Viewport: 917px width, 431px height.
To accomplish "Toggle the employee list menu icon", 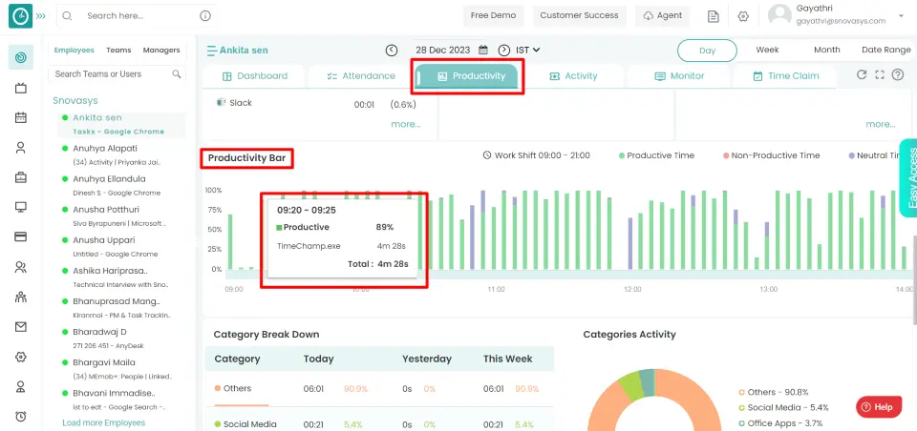I will [x=212, y=51].
